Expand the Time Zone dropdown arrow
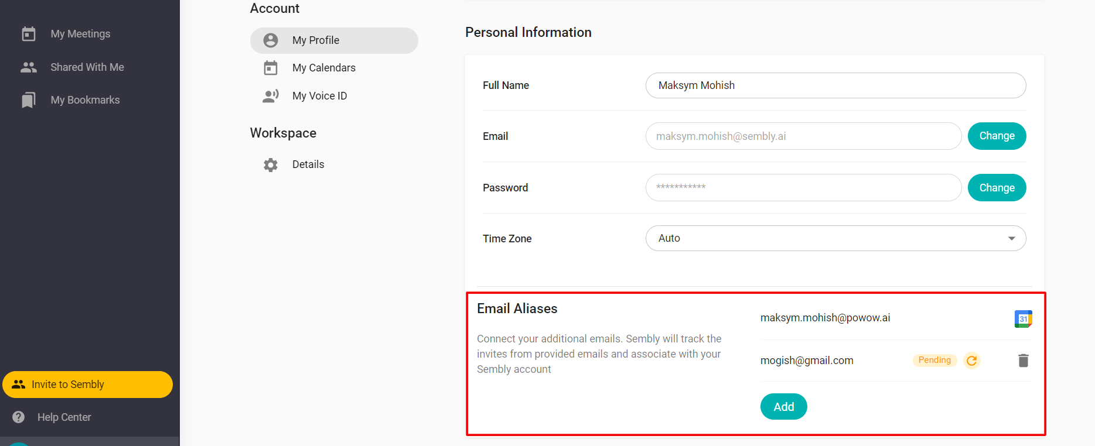The image size is (1095, 446). (x=1011, y=238)
